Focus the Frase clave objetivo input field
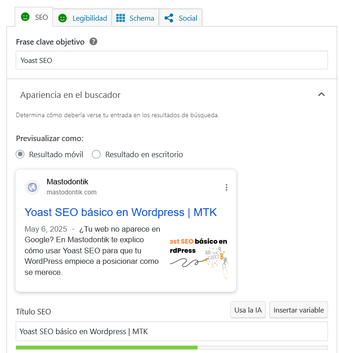 coord(172,60)
